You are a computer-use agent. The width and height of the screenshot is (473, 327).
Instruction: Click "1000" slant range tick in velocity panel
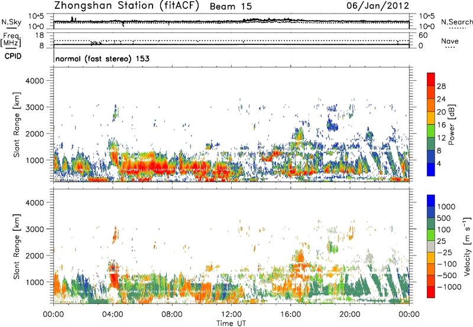coord(34,282)
